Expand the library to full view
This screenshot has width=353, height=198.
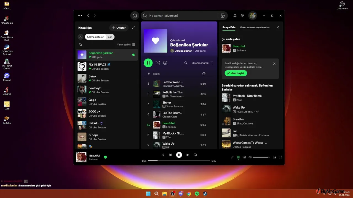133,28
